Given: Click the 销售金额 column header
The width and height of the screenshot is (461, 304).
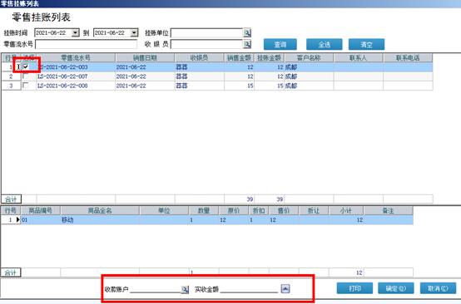Looking at the screenshot, I should click(x=239, y=58).
